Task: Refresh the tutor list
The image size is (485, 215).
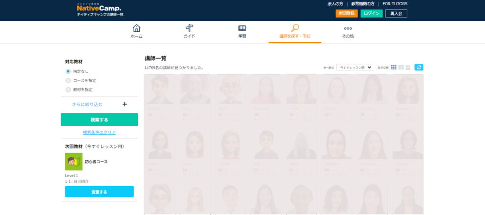Action: tap(419, 67)
